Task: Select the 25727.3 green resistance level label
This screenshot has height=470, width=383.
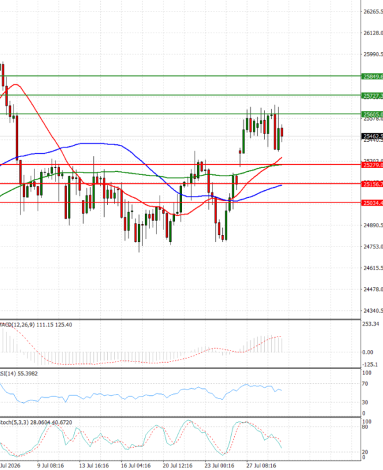Action: (372, 96)
